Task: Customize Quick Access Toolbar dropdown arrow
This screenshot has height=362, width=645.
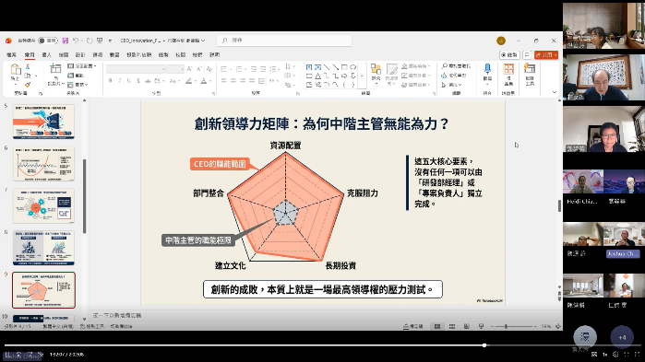Action: (x=110, y=41)
